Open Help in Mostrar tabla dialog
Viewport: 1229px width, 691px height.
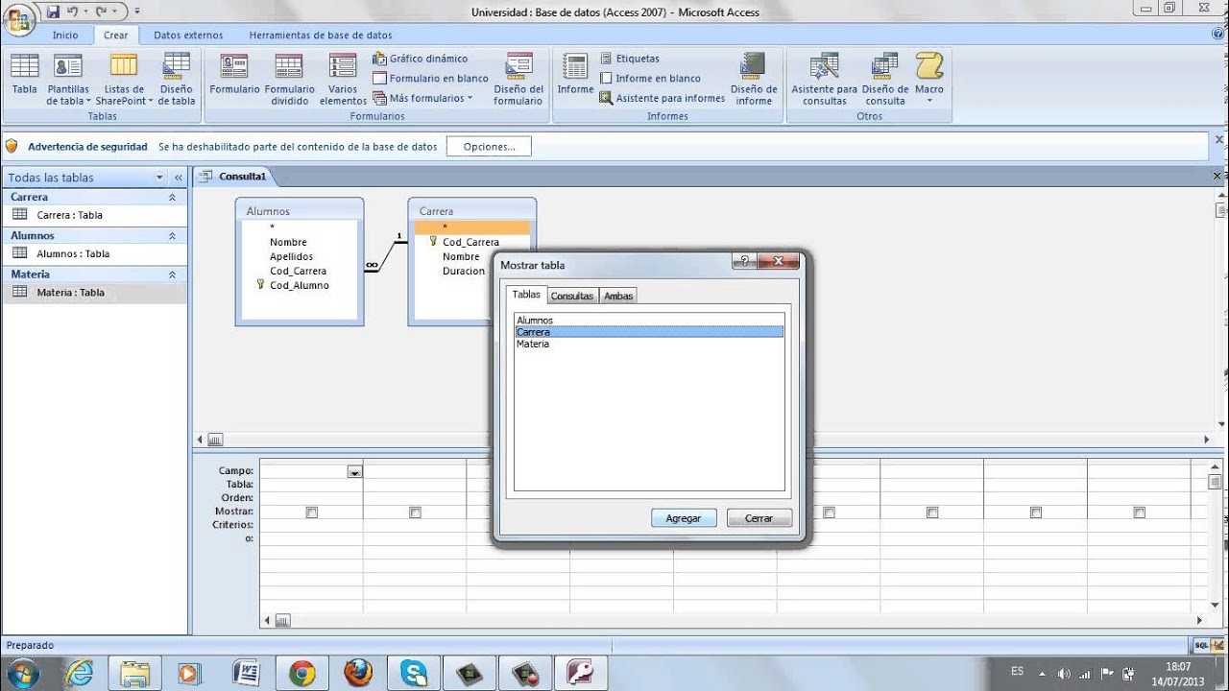[744, 261]
